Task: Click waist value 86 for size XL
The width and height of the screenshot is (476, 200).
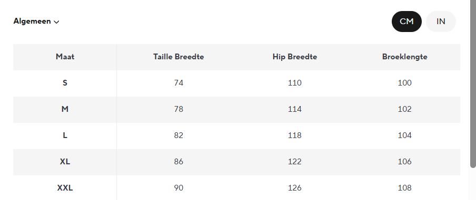Action: click(178, 162)
